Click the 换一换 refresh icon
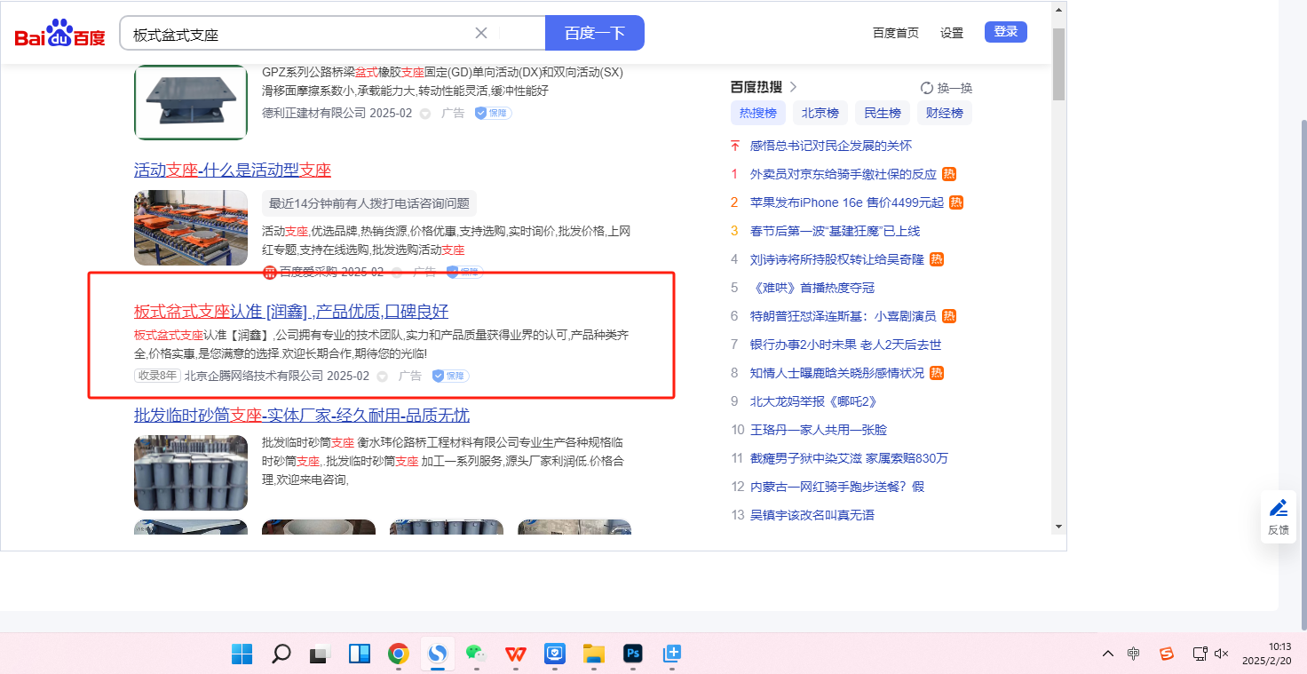This screenshot has width=1307, height=674. (927, 88)
